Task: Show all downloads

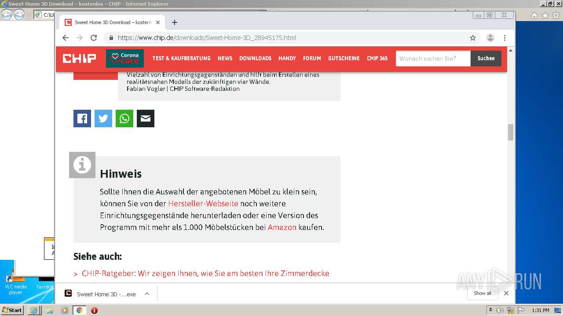Action: click(x=483, y=293)
